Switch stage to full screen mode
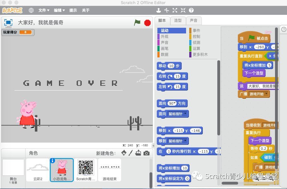The width and height of the screenshot is (287, 189). 8,22
